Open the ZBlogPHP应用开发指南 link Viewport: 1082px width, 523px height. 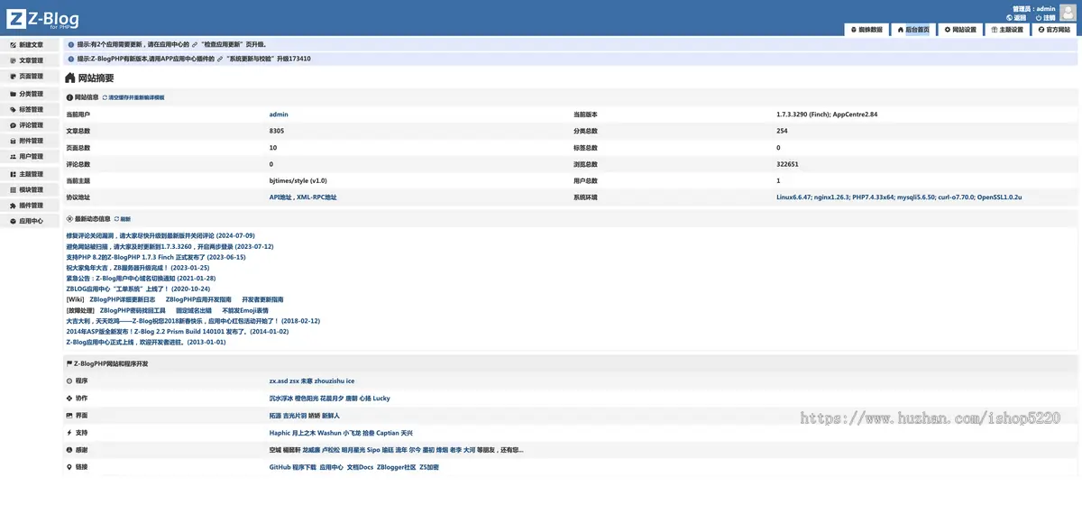pyautogui.click(x=198, y=299)
